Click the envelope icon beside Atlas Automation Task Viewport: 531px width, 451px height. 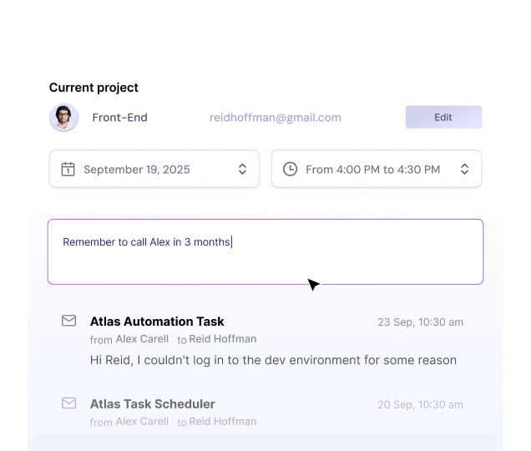69,321
